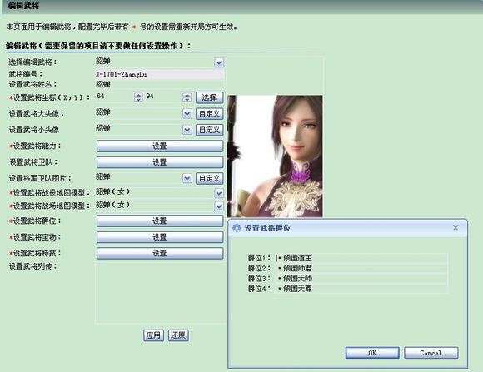Click the 选择 coordinate button

(210, 97)
